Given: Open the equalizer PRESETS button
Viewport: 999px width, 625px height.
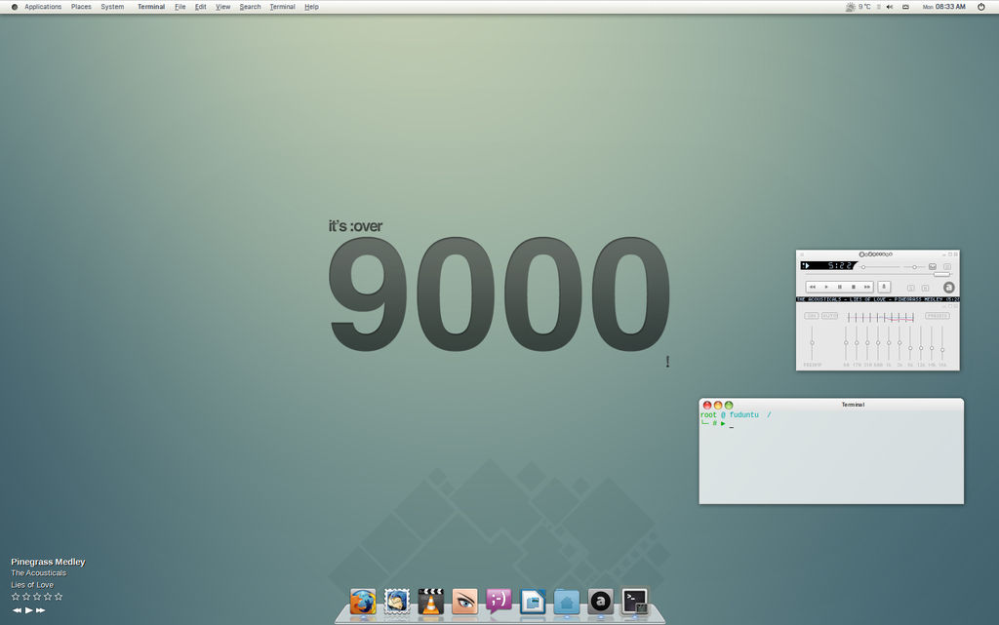Looking at the screenshot, I should click(x=938, y=316).
